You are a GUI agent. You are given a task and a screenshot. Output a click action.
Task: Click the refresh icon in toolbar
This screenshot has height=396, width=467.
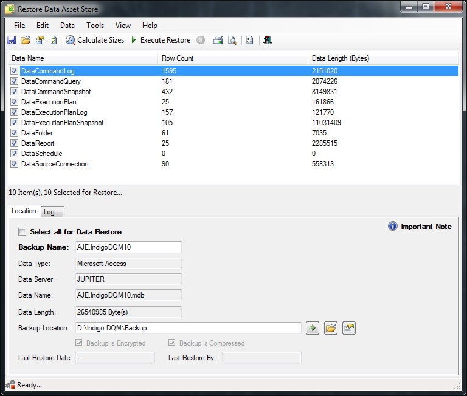[x=54, y=40]
